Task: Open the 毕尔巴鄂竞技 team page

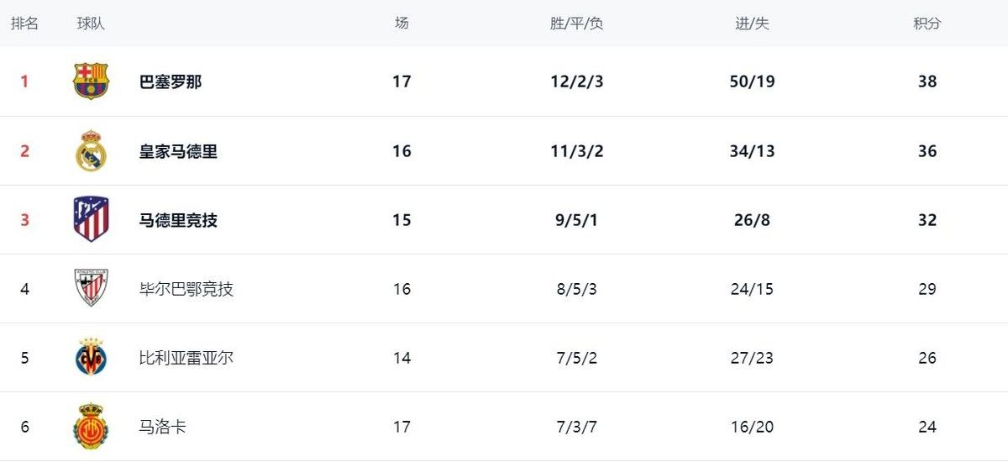Action: (186, 289)
